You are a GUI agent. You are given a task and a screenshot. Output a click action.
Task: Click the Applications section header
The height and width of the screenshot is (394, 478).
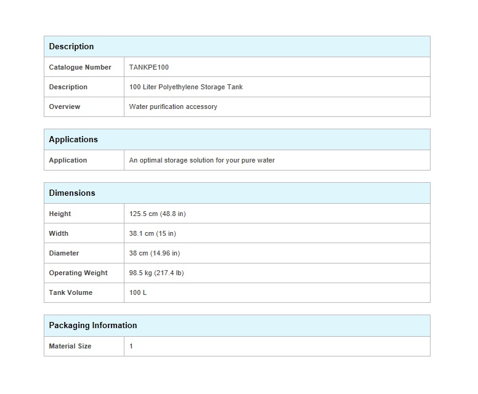(x=237, y=139)
